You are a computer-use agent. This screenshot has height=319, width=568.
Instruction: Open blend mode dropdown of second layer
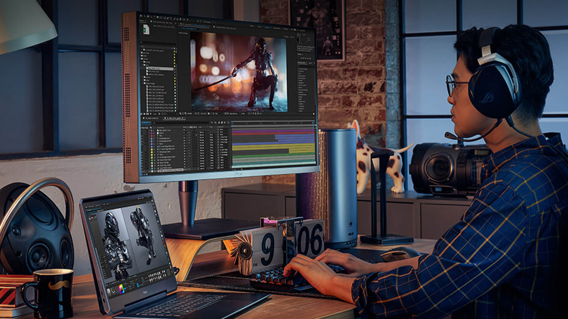pos(202,132)
